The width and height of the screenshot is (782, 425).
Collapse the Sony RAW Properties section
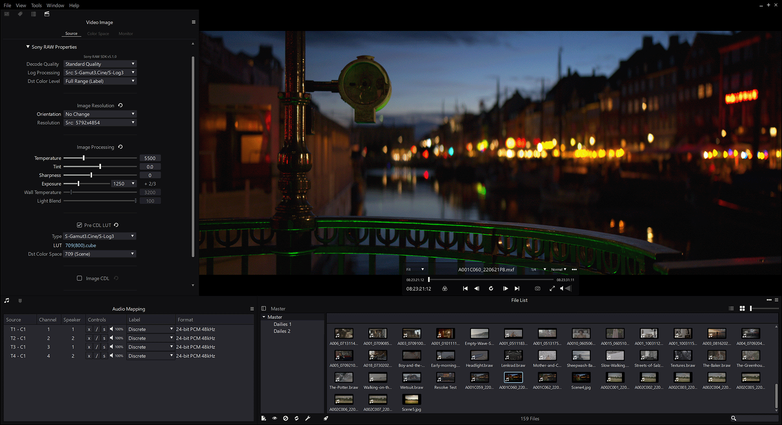pyautogui.click(x=28, y=47)
